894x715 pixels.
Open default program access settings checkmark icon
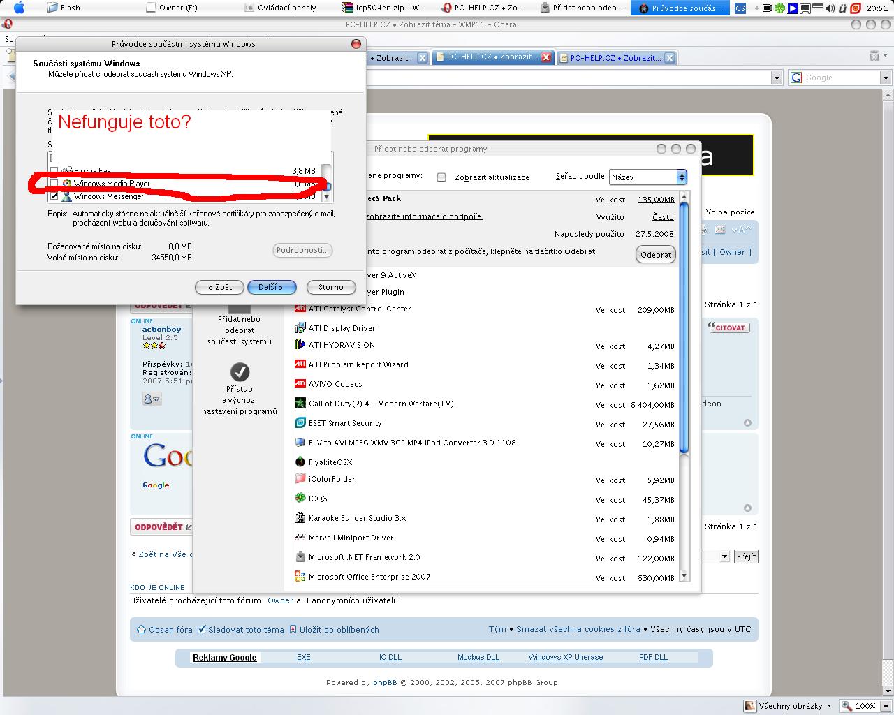pyautogui.click(x=240, y=372)
